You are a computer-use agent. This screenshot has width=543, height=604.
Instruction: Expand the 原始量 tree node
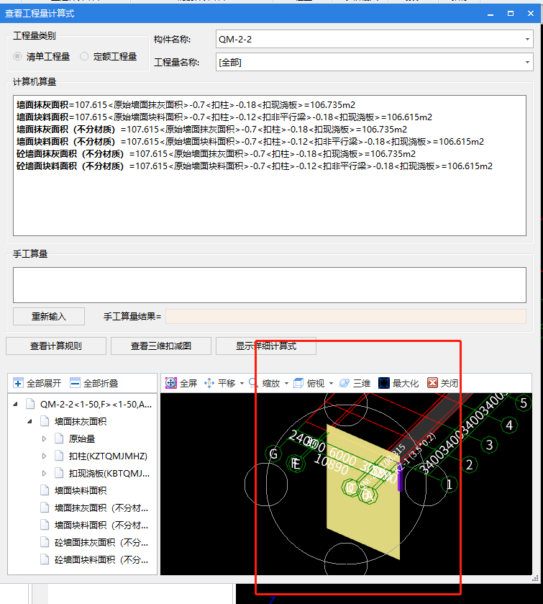point(44,438)
